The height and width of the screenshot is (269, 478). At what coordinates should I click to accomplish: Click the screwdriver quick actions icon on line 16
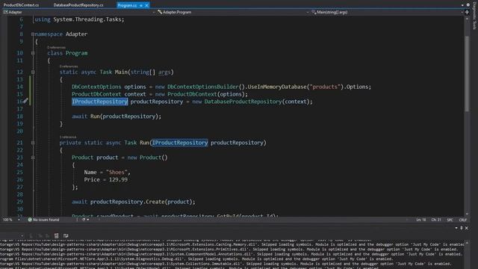coord(25,101)
